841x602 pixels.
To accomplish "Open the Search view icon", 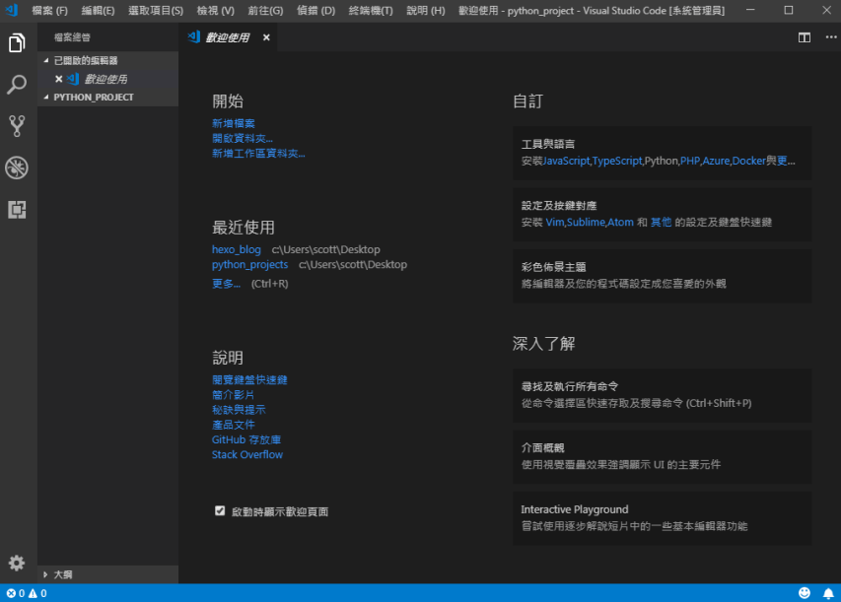I will coord(17,84).
